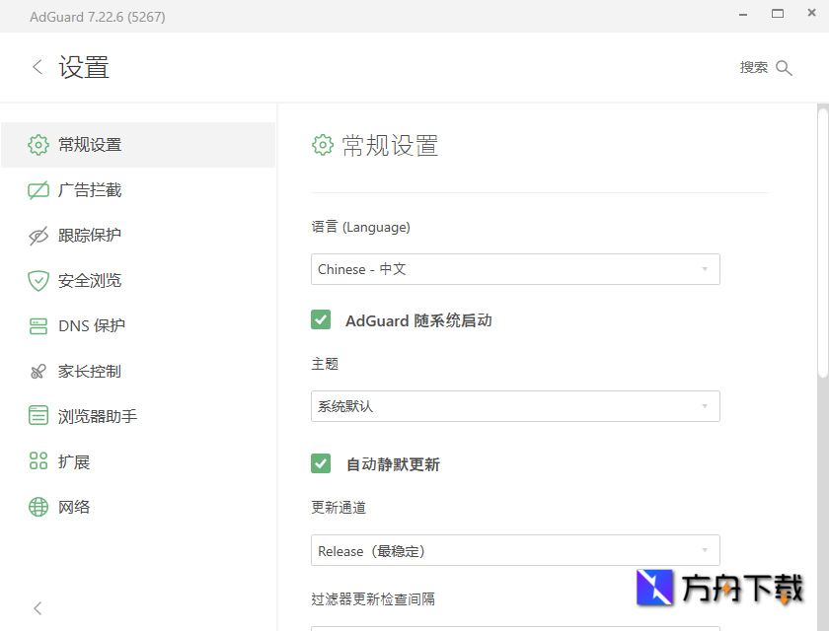Select the 广告拦截 sidebar icon

point(38,190)
